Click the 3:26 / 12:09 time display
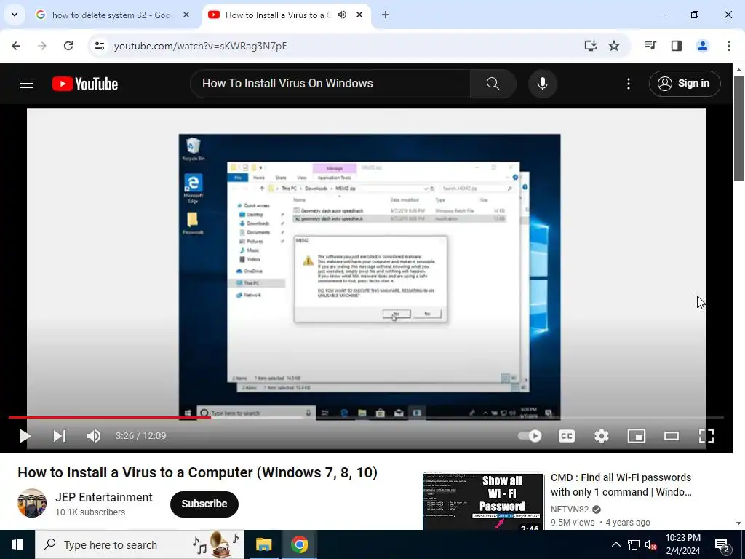The image size is (745, 559). click(x=140, y=436)
